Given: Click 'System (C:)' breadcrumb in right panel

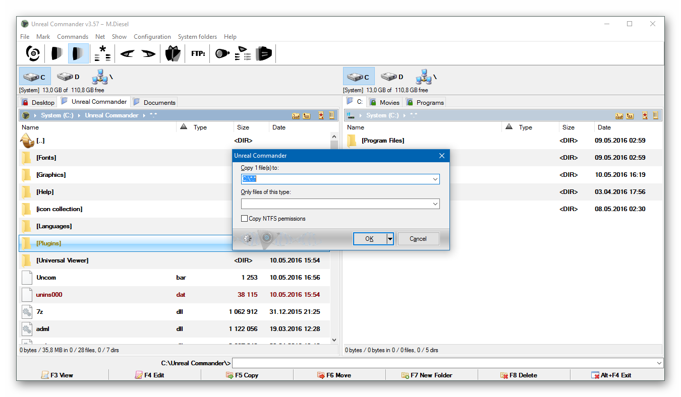Looking at the screenshot, I should 382,115.
